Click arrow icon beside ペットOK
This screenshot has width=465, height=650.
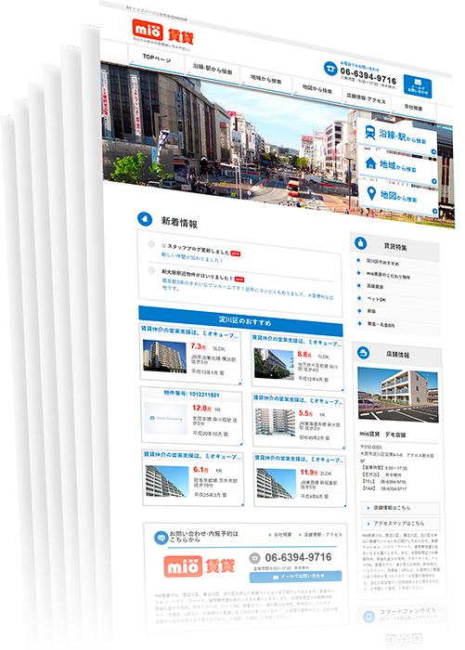359,298
